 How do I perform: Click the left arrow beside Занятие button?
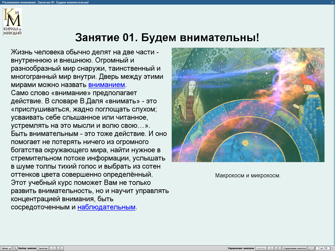click(x=53, y=248)
